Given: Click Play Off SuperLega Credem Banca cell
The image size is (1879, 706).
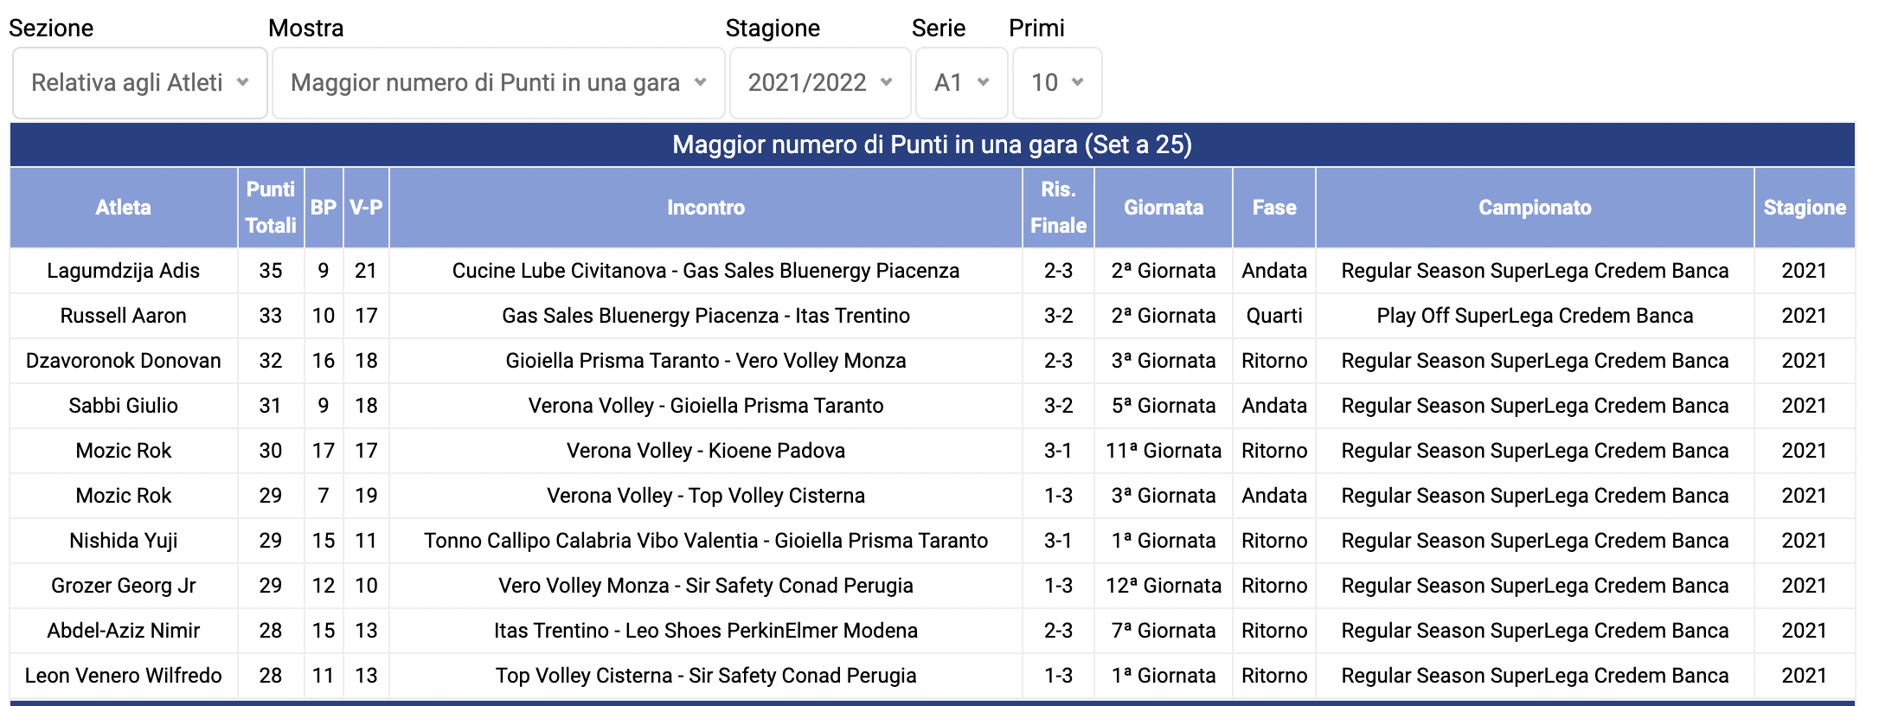Looking at the screenshot, I should point(1535,316).
